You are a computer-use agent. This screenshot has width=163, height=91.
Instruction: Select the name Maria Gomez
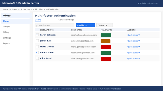tap(47, 46)
